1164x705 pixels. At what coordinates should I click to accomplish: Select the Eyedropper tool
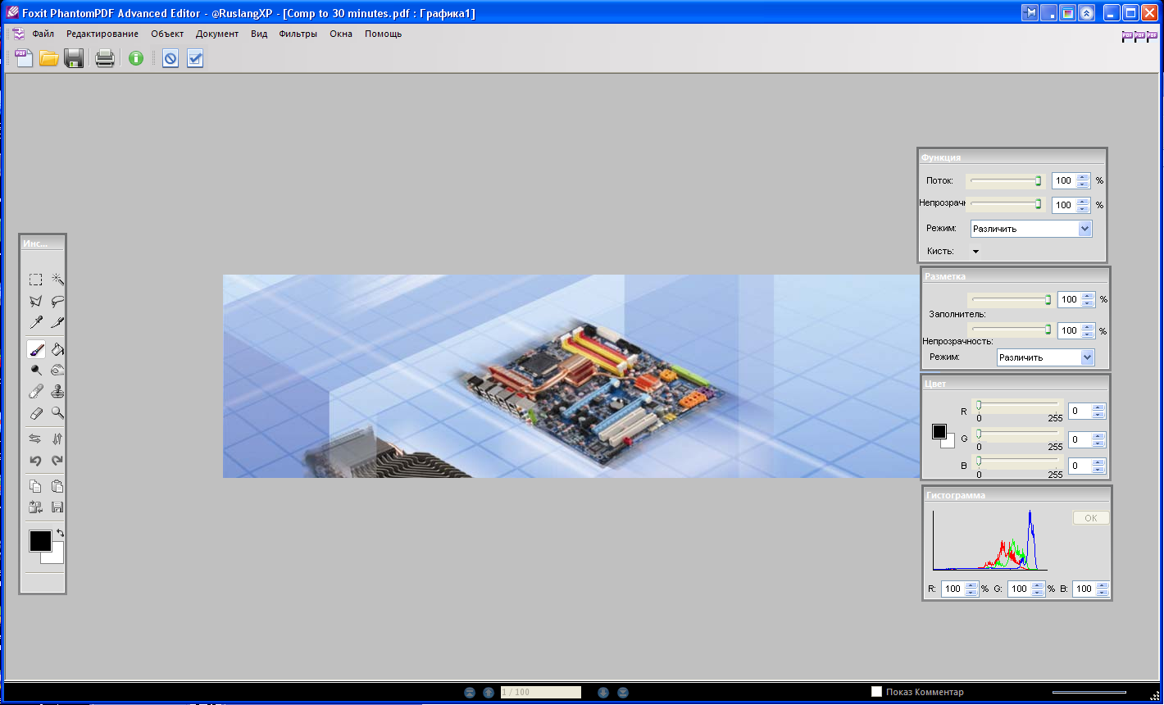36,323
